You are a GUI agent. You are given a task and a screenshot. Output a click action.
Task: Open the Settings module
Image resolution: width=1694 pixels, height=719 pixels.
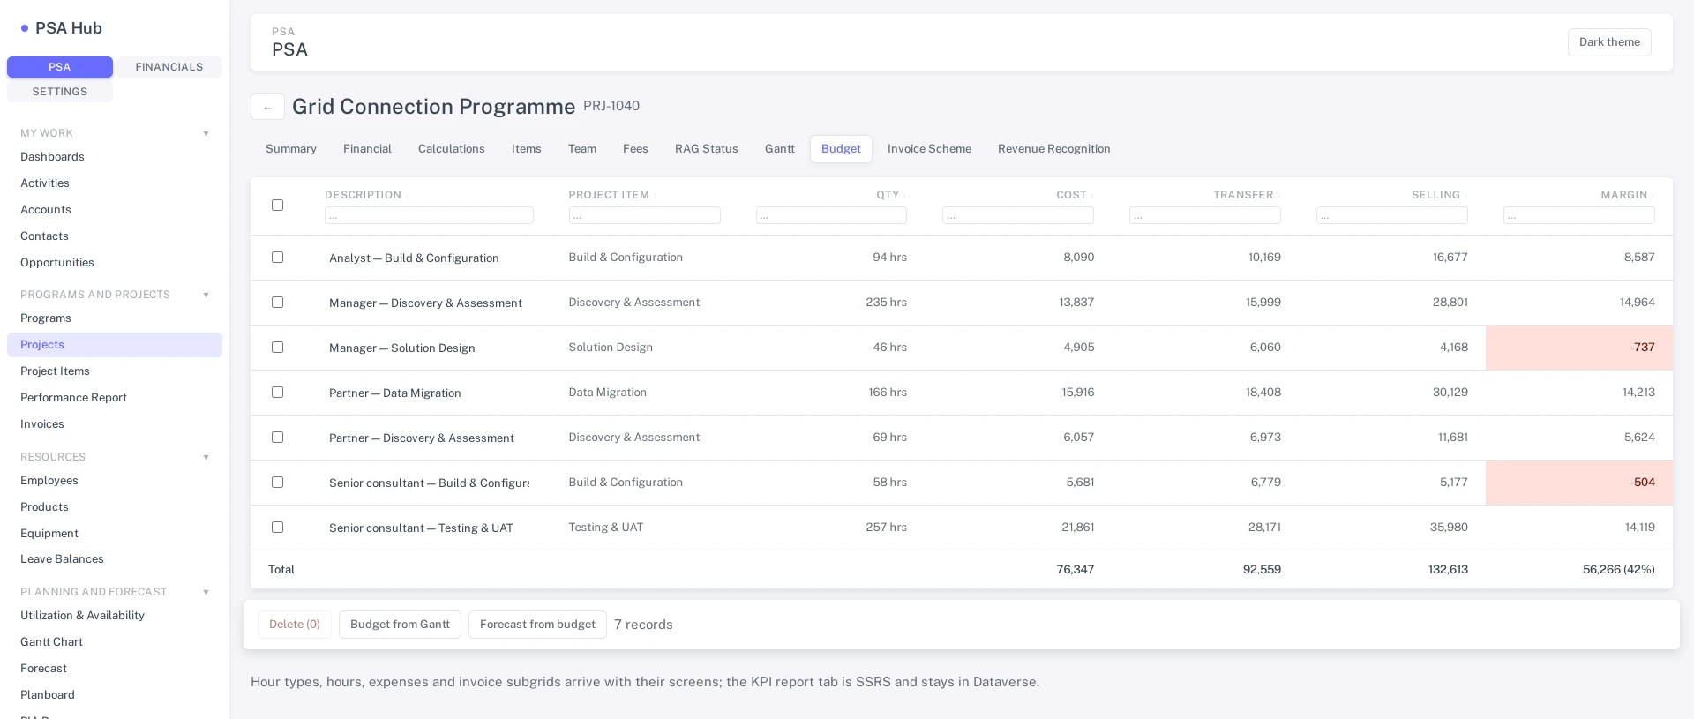point(60,92)
